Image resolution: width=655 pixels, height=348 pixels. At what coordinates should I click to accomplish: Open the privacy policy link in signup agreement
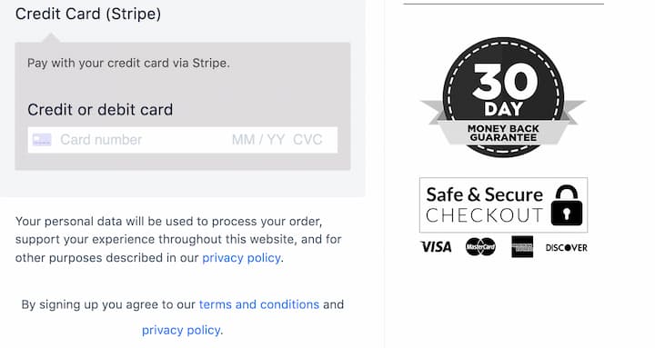[181, 330]
